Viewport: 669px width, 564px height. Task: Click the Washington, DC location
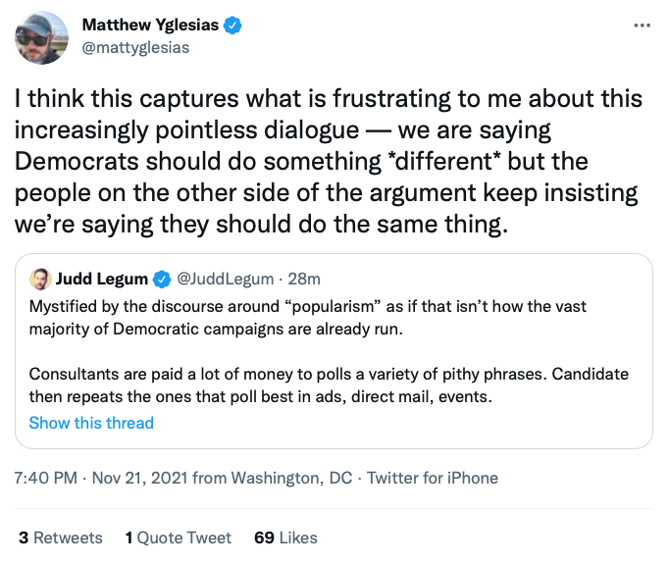coord(291,478)
